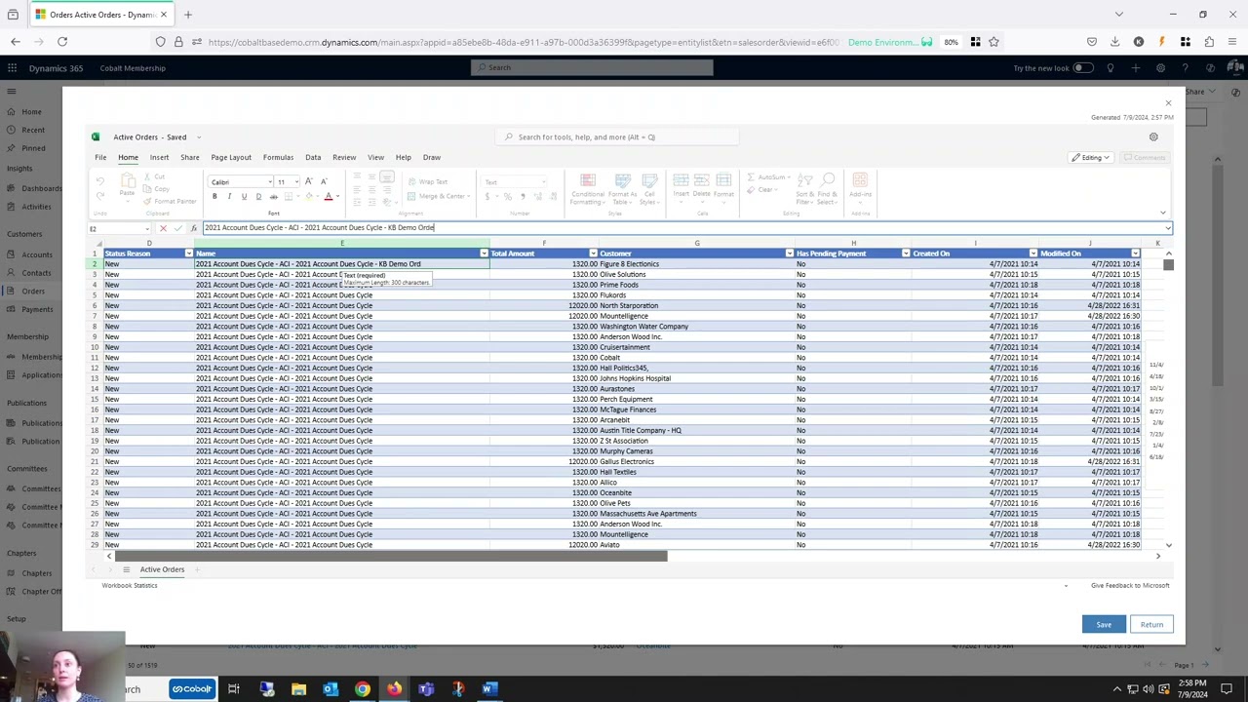This screenshot has width=1248, height=702.
Task: Open Cell Styles gallery
Action: (x=649, y=189)
